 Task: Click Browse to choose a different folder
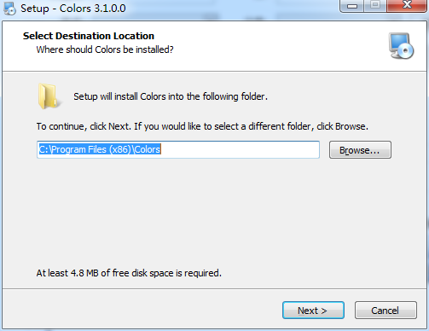(360, 150)
